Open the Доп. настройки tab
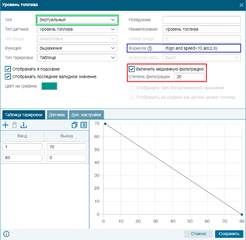Image resolution: width=246 pixels, height=240 pixels. click(x=86, y=115)
